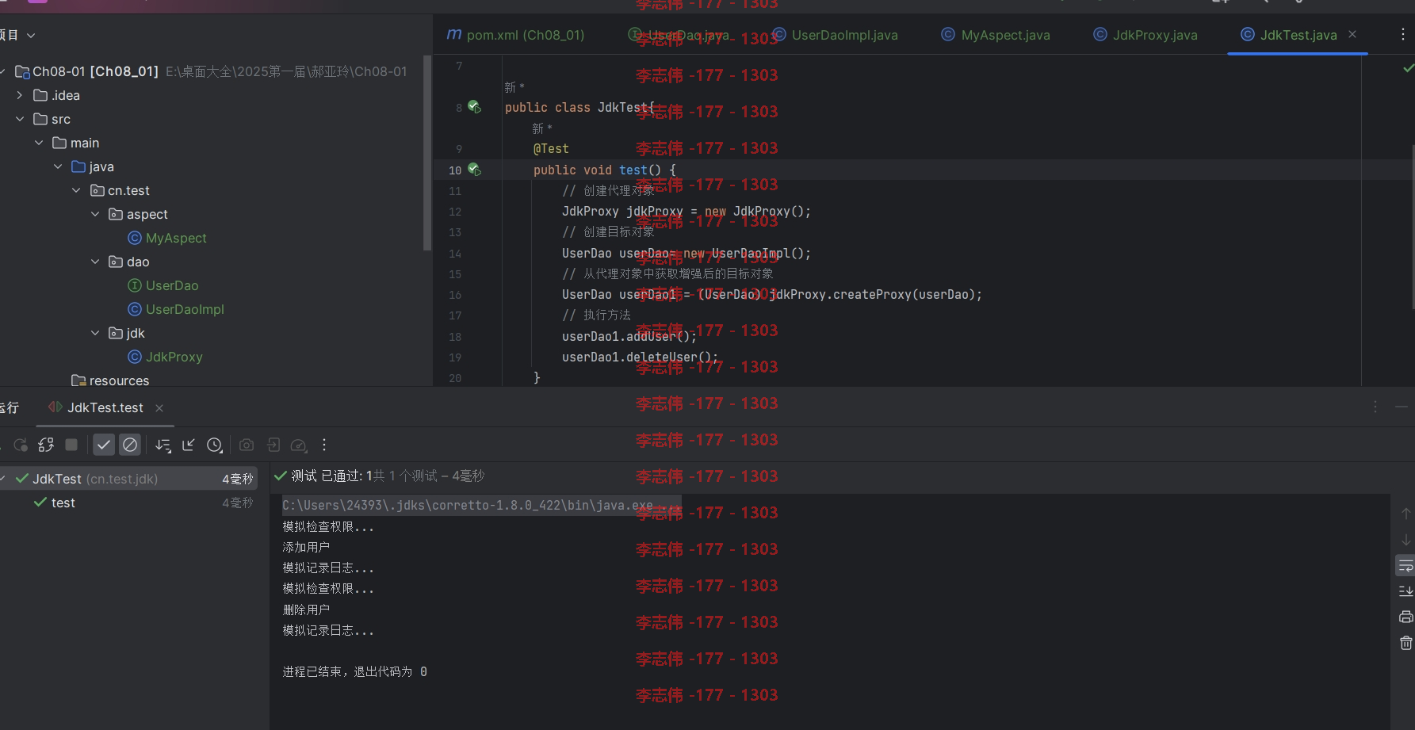This screenshot has height=730, width=1415.
Task: Click the project tree vertical scrollbar
Action: tap(427, 153)
